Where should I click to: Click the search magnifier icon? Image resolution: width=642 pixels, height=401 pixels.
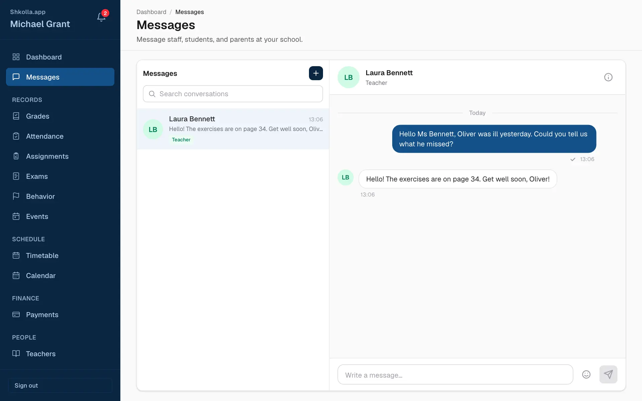[152, 94]
